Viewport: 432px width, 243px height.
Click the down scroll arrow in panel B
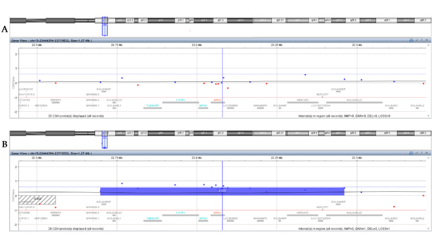tap(428, 229)
